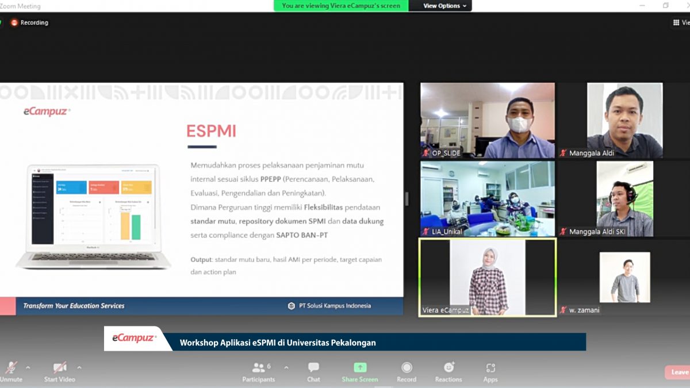
Task: Open the Chat panel
Action: tap(313, 371)
